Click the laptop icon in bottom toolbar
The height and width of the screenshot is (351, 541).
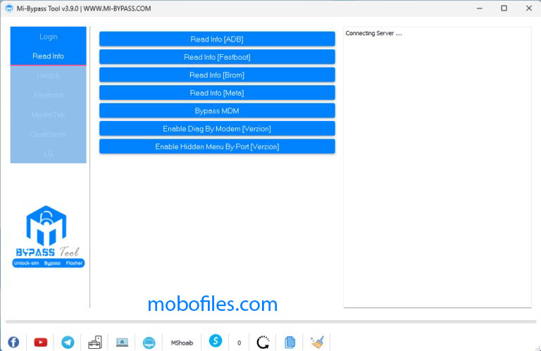(122, 343)
